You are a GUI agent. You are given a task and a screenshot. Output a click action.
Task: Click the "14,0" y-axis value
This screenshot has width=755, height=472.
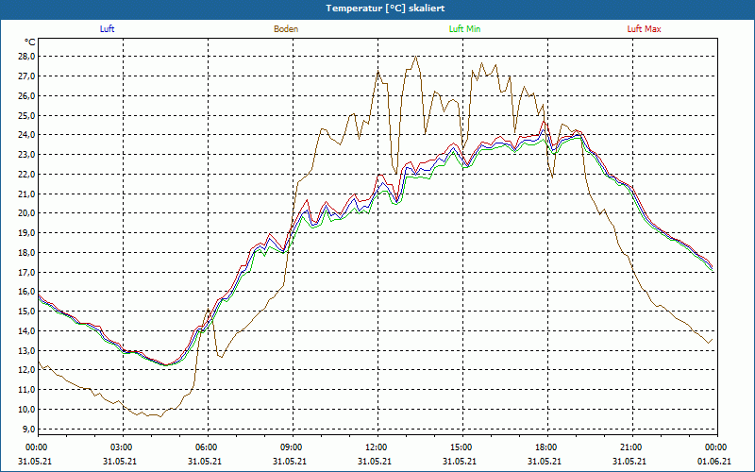click(x=27, y=331)
